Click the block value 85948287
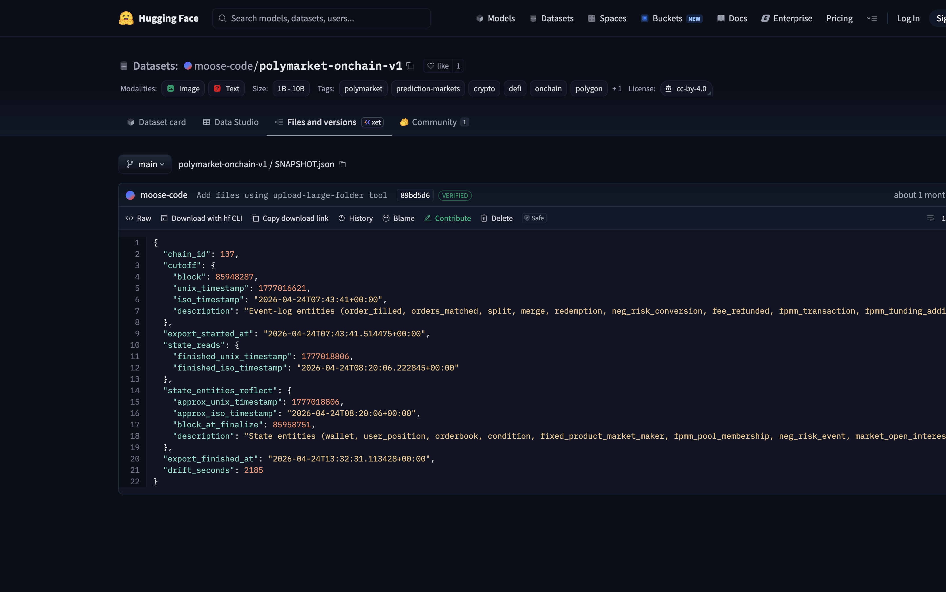Viewport: 946px width, 592px height. (x=234, y=276)
